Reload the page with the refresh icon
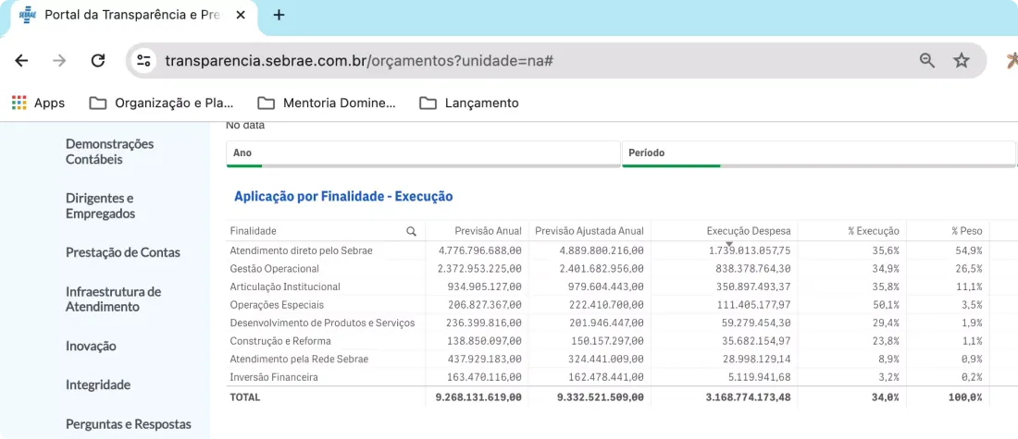Viewport: 1018px width, 439px height. 98,61
